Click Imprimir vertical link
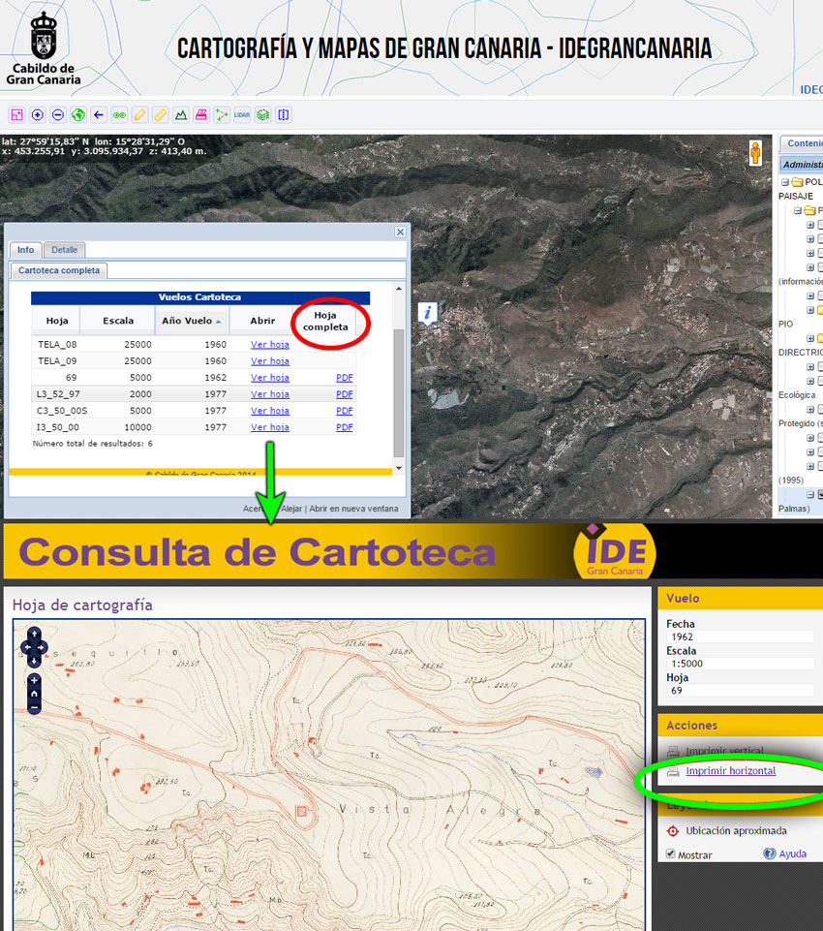This screenshot has height=931, width=823. tap(724, 751)
